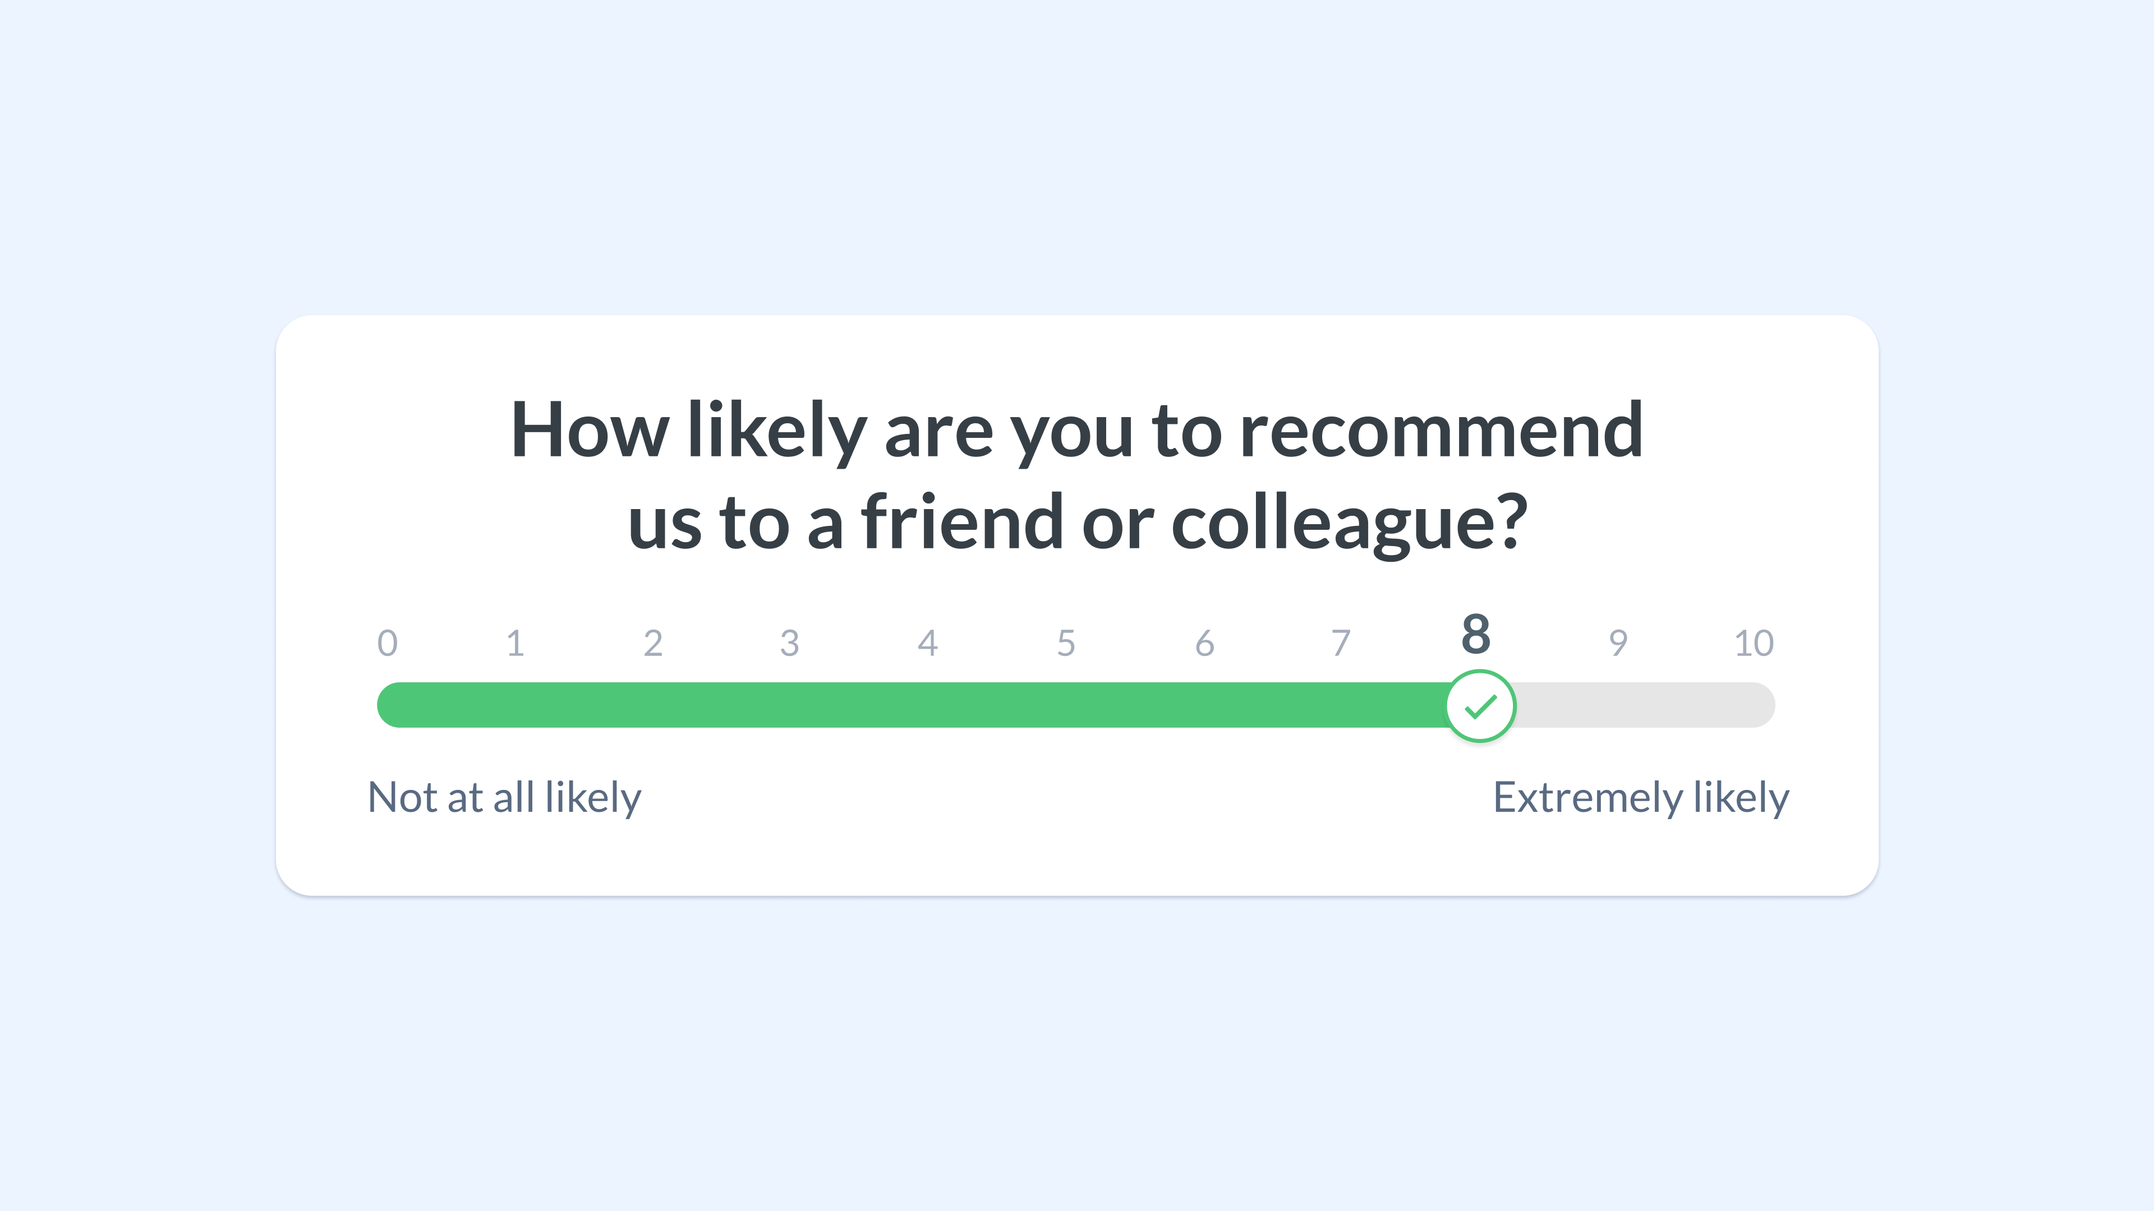Click the green checkmark slider handle
The height and width of the screenshot is (1211, 2154).
pyautogui.click(x=1481, y=706)
